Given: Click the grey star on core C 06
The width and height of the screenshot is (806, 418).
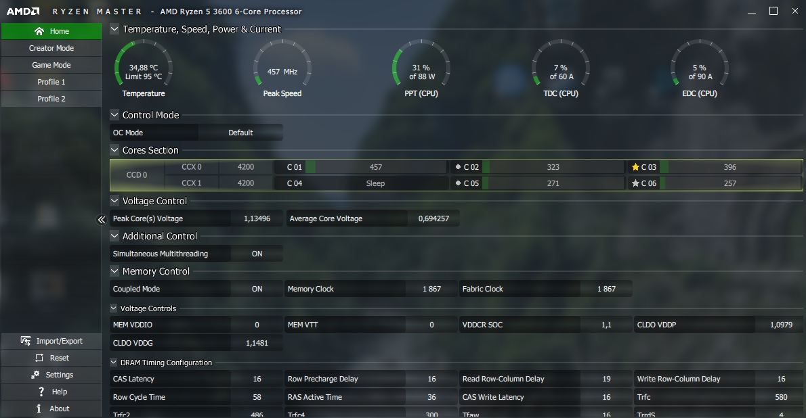Looking at the screenshot, I should [x=635, y=183].
